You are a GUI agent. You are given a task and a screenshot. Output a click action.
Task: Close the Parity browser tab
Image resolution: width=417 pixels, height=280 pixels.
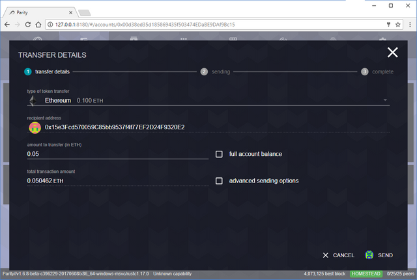pos(70,12)
